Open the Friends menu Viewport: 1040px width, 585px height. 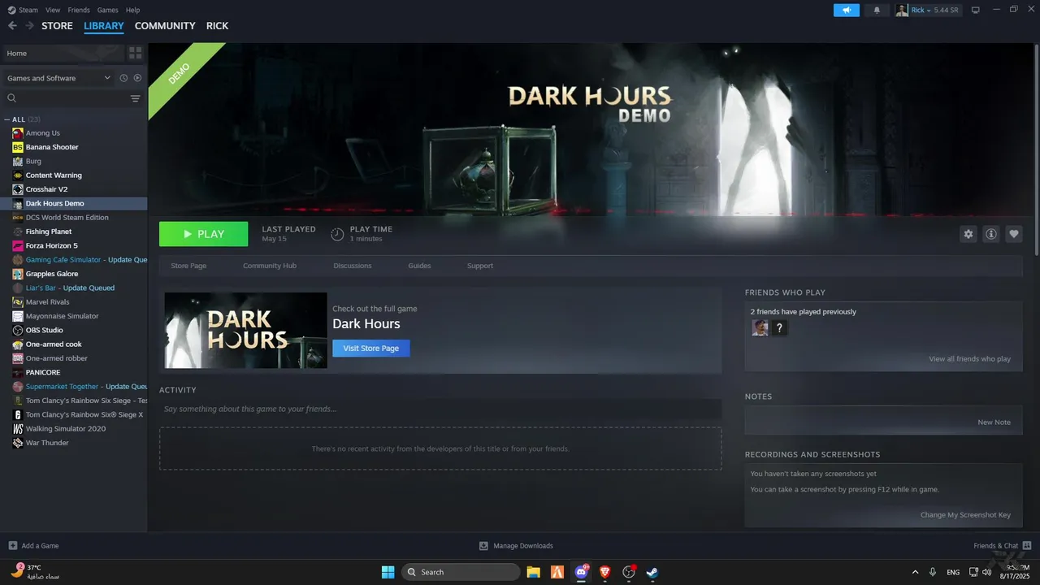pos(79,10)
